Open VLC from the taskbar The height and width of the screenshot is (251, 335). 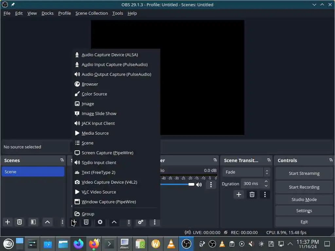coord(171,244)
